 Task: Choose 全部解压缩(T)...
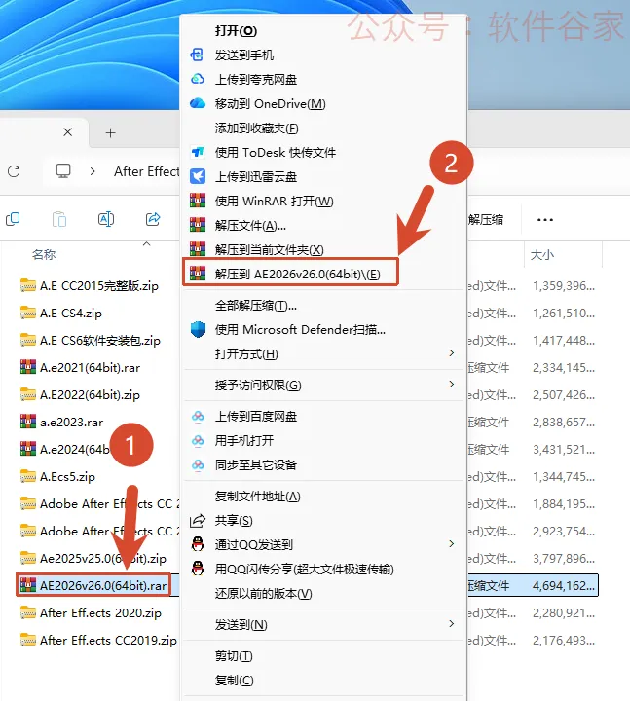[256, 306]
